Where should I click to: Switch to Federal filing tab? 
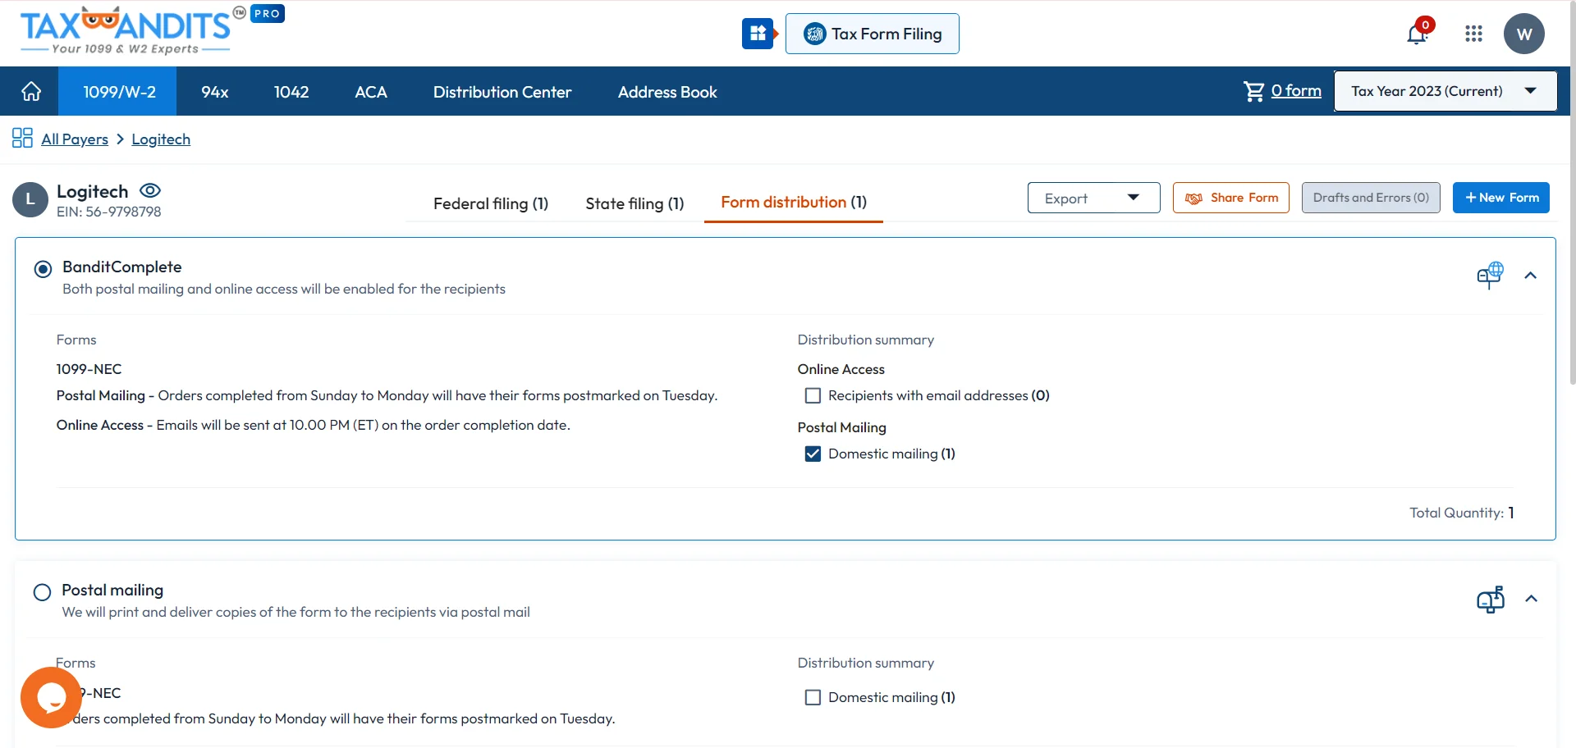(x=491, y=203)
